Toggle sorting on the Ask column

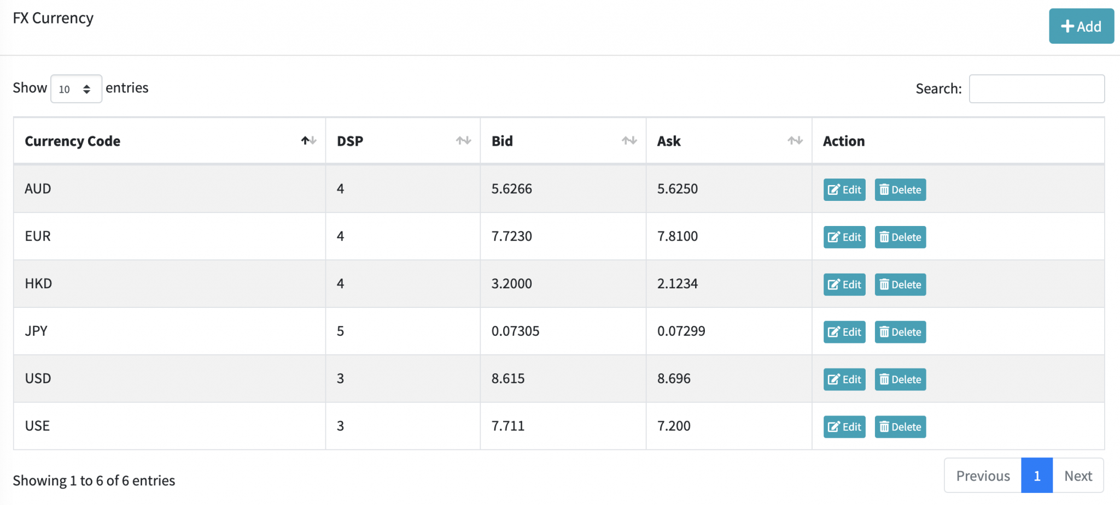tap(795, 140)
